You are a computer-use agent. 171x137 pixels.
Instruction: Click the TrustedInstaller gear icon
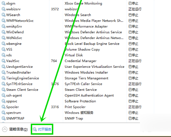point(3,72)
